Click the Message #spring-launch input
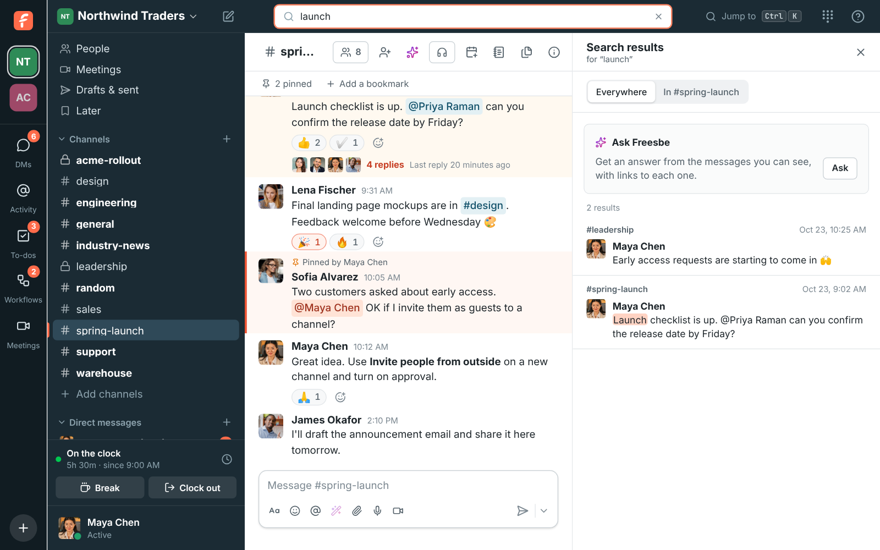The height and width of the screenshot is (550, 880). (x=408, y=486)
